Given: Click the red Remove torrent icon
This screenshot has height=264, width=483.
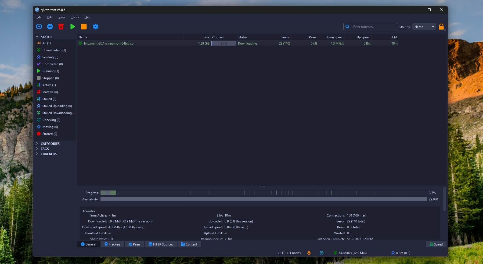Looking at the screenshot, I should point(61,27).
